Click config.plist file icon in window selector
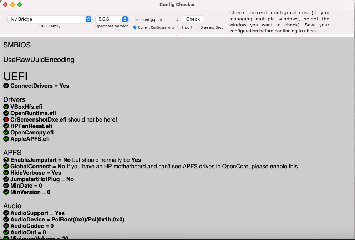 point(137,20)
